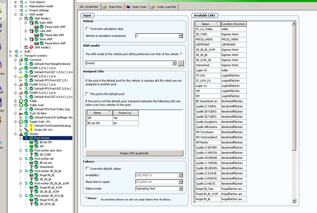Click the Trolley train node icon
Image resolution: width=317 pixels, height=213 pixels.
click(21, 105)
